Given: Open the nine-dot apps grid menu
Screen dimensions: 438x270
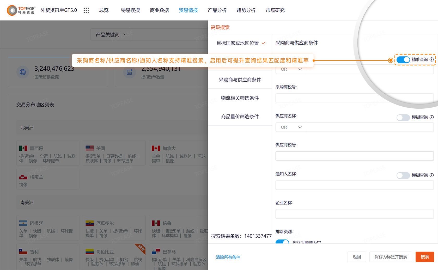Looking at the screenshot, I should tap(86, 10).
